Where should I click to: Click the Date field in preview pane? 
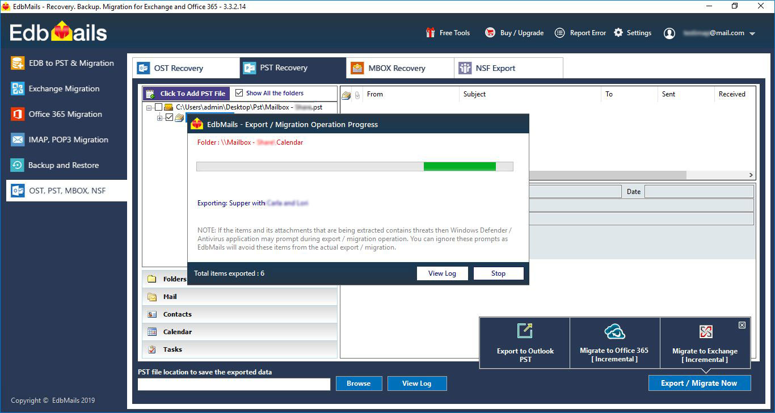coord(699,192)
